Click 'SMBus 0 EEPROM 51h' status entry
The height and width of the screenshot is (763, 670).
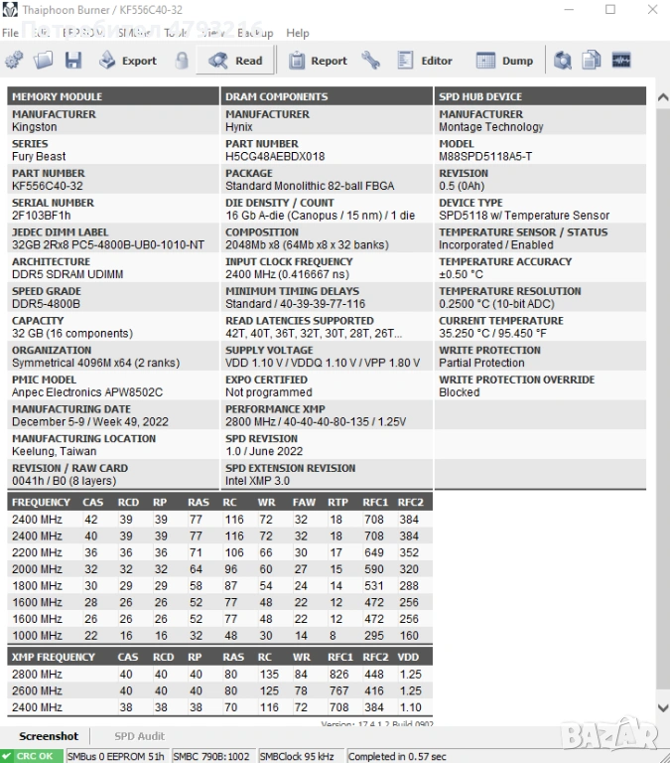[116, 757]
